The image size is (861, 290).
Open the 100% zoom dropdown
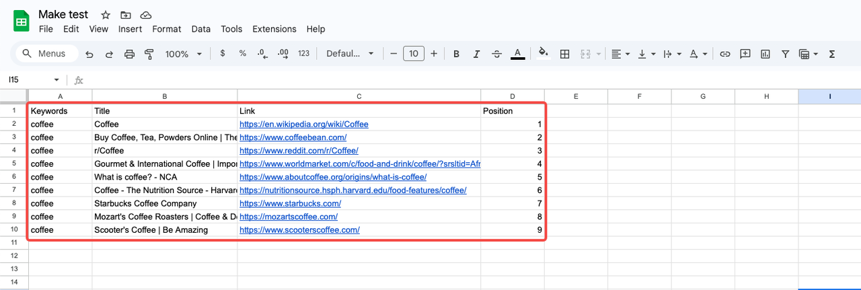click(182, 54)
